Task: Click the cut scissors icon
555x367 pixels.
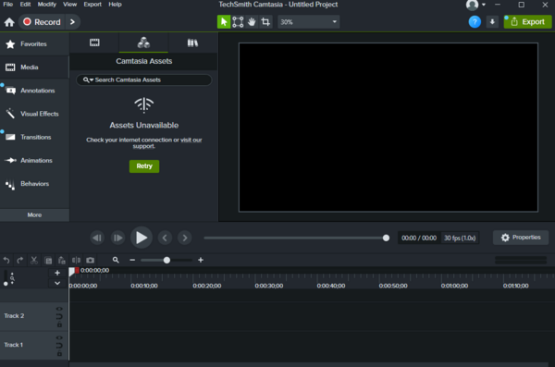Action: (x=34, y=260)
